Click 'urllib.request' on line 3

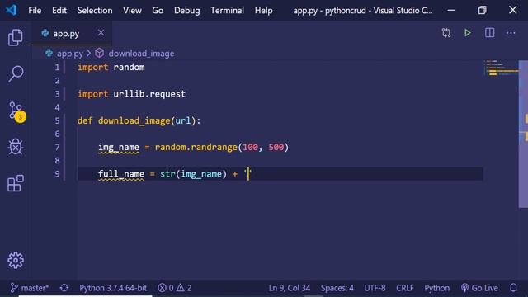pos(149,94)
